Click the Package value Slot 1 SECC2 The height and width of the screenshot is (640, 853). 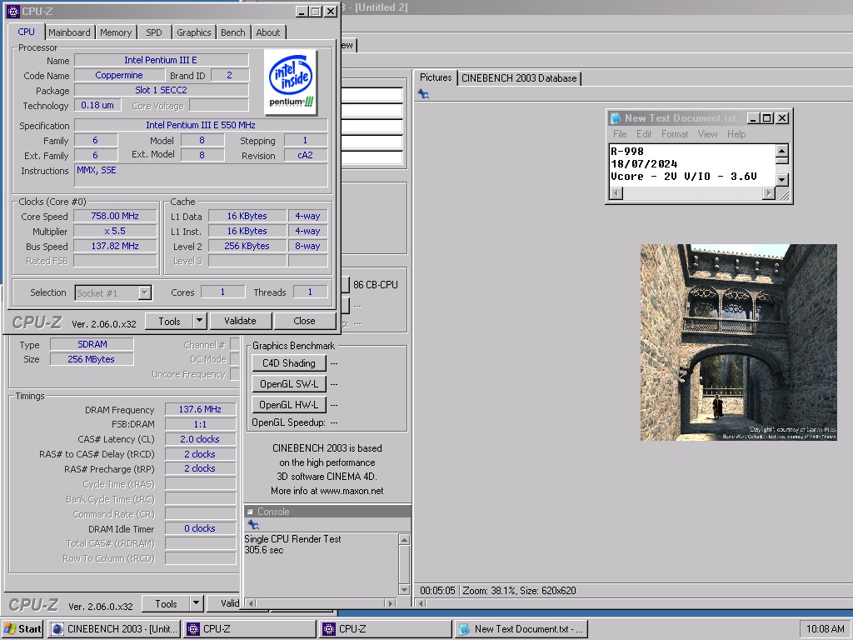coord(161,90)
